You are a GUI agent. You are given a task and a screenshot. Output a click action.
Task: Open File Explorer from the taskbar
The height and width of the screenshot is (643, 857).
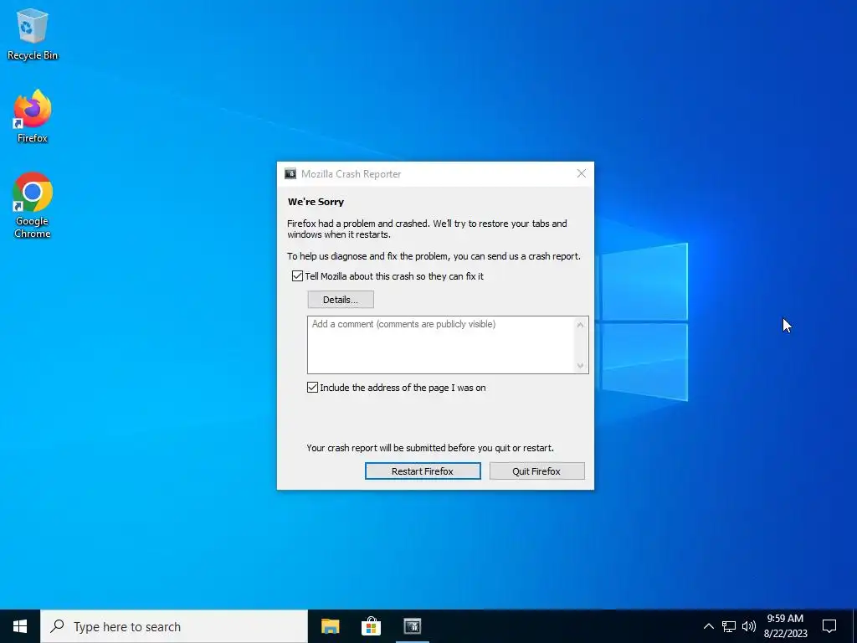330,626
